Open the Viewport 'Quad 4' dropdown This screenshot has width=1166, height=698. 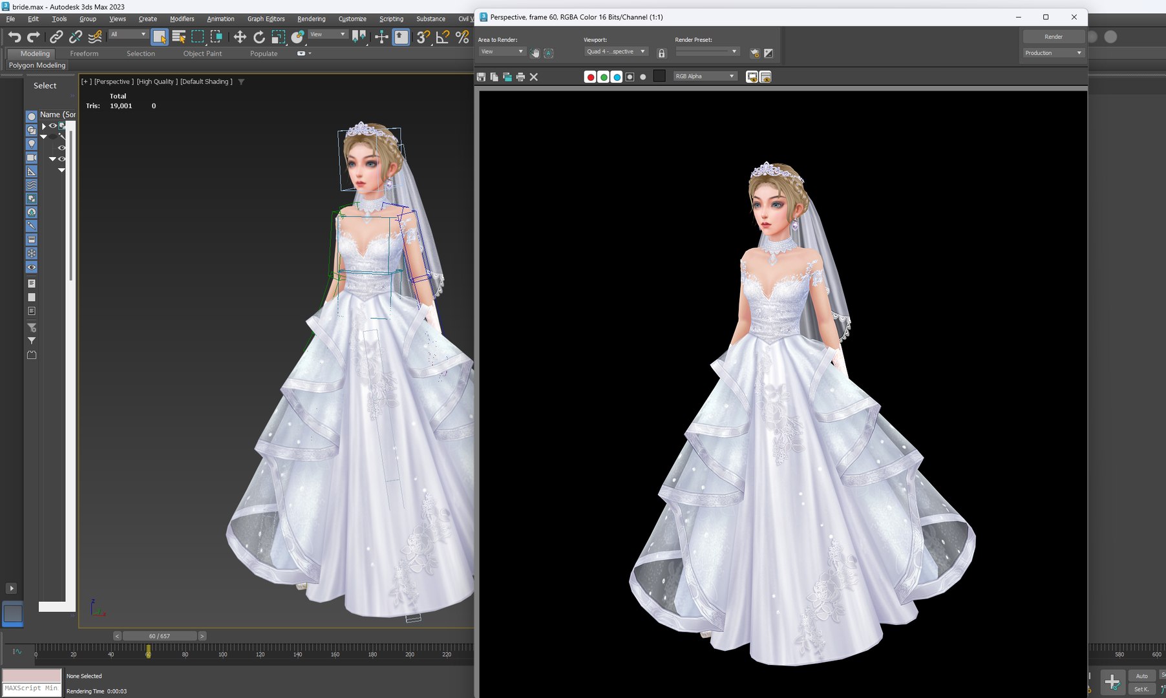tap(616, 52)
